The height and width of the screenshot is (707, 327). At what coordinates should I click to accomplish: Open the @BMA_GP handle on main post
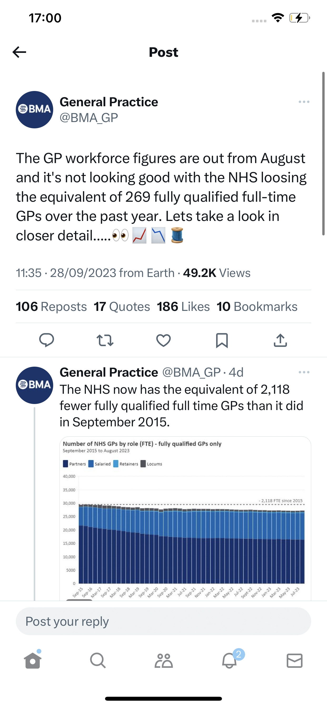(89, 118)
